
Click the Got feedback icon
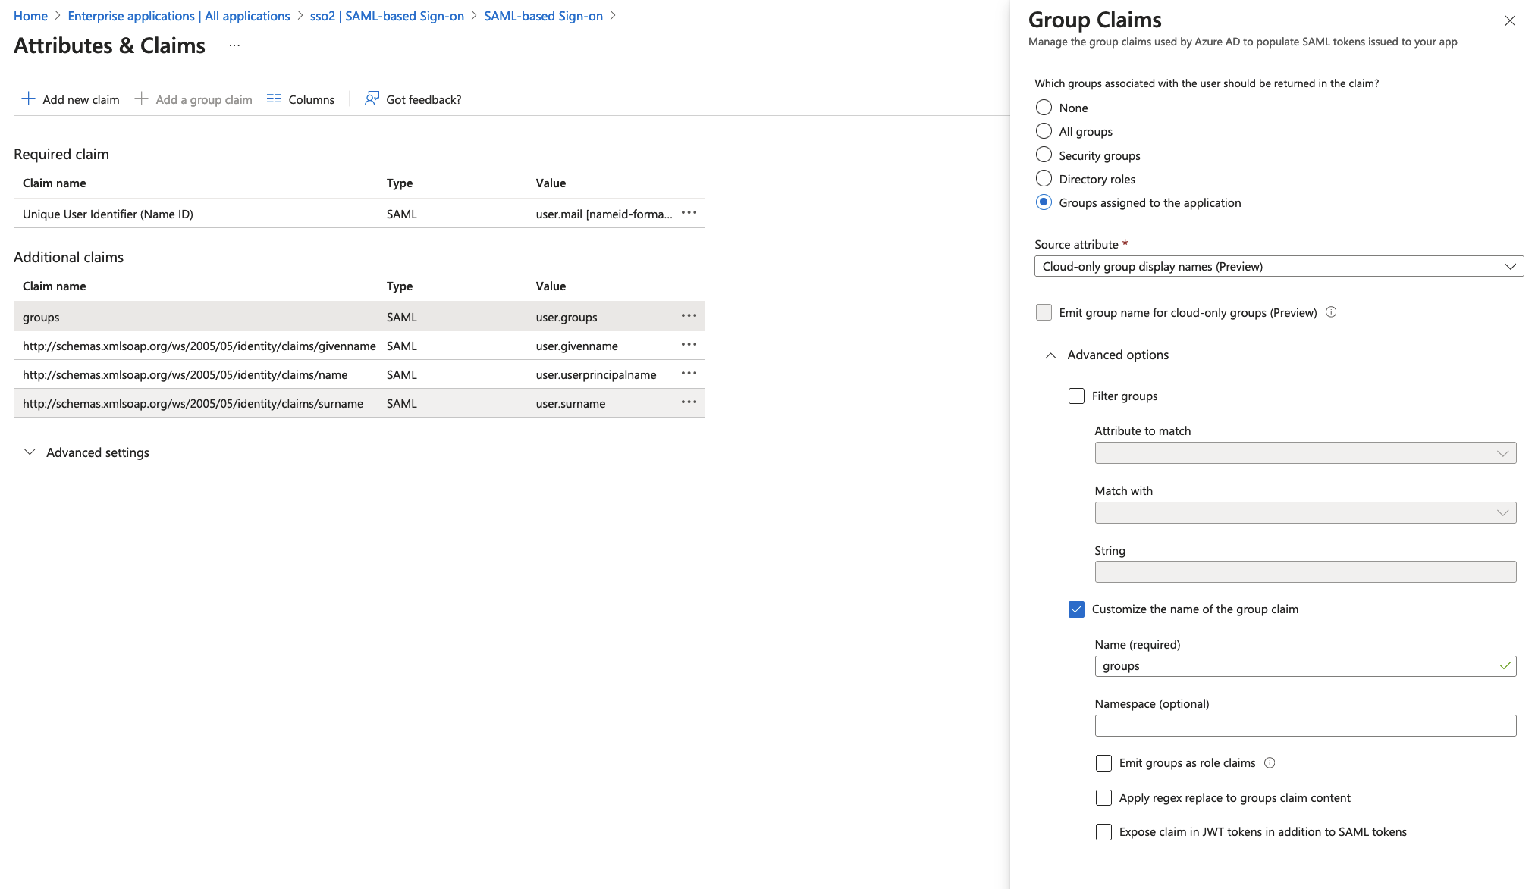(372, 99)
